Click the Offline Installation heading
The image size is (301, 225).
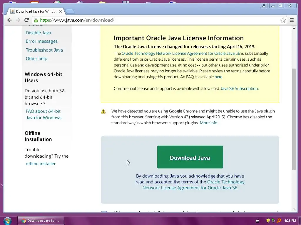point(39,136)
